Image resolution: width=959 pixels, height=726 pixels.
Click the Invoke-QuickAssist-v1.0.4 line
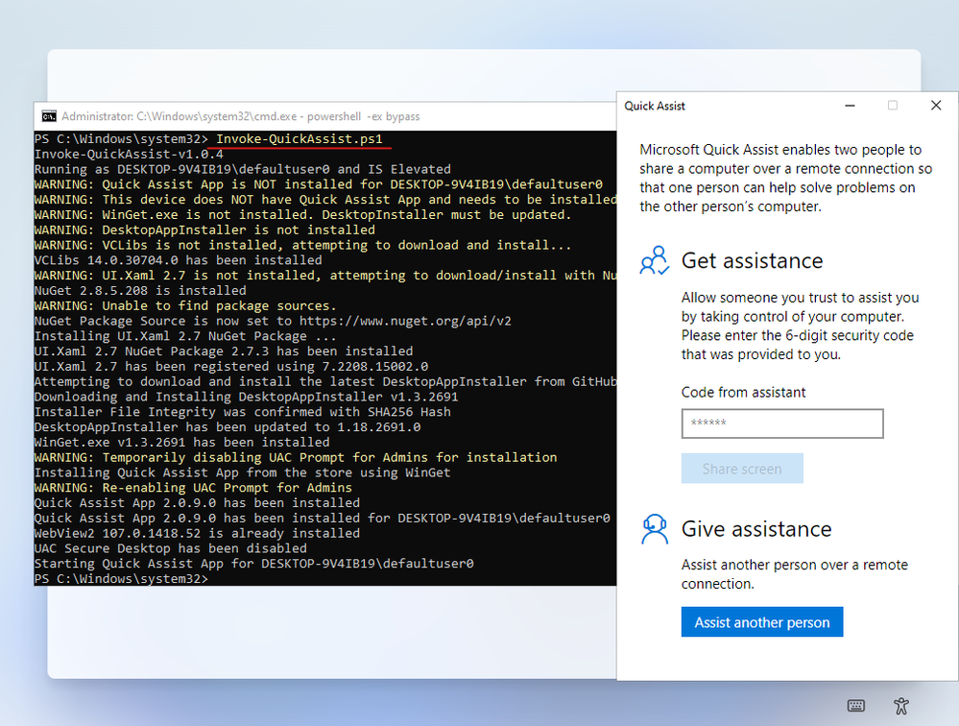129,154
